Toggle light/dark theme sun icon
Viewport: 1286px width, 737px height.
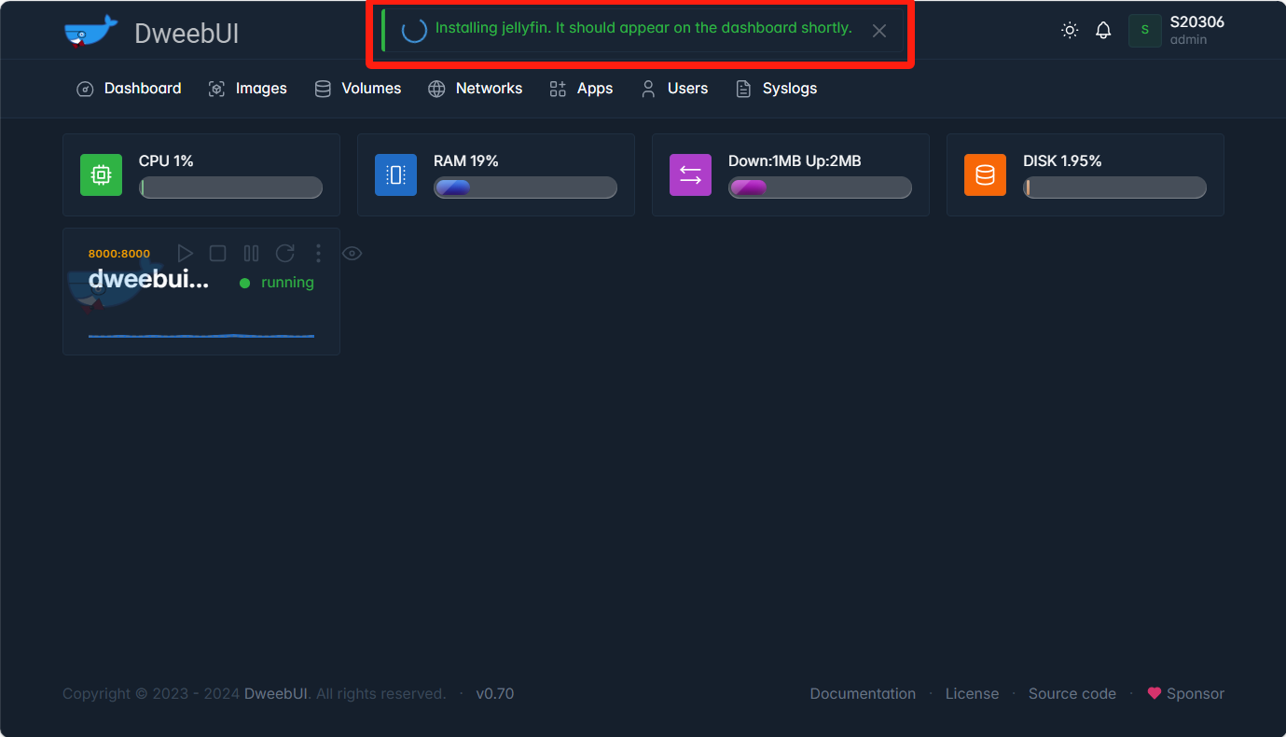tap(1070, 31)
